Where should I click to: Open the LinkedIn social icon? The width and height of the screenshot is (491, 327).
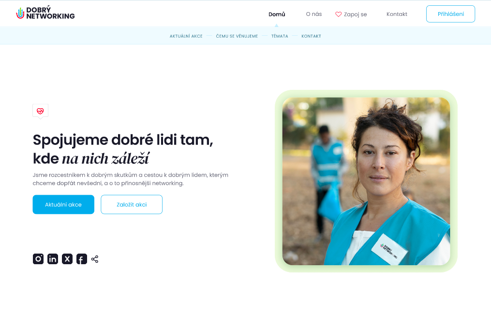click(53, 259)
